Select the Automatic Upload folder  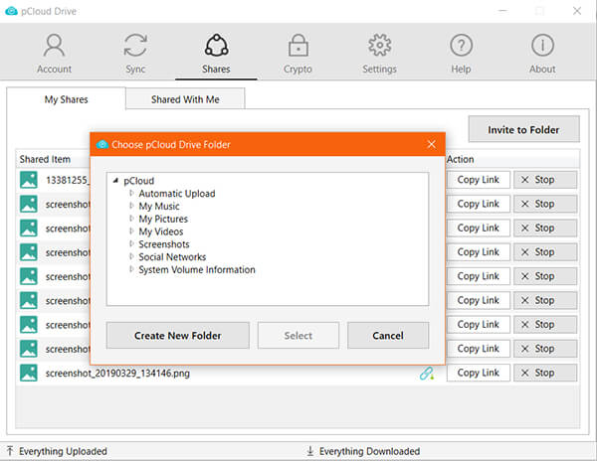point(177,194)
